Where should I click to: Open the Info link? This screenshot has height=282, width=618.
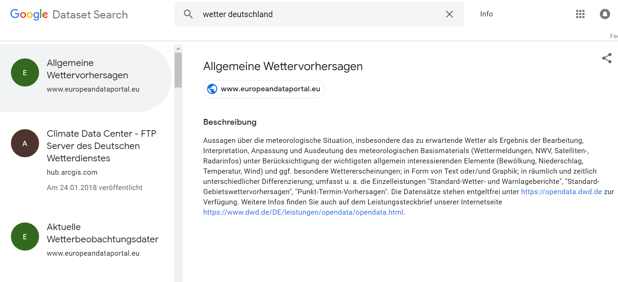[x=486, y=14]
